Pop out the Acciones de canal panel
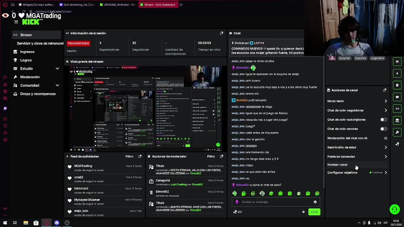Viewport: 404px width, 227px height. [x=385, y=90]
